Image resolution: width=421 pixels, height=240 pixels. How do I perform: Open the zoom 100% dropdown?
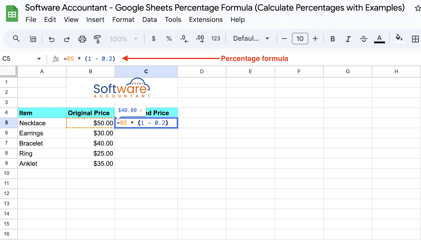coord(124,39)
